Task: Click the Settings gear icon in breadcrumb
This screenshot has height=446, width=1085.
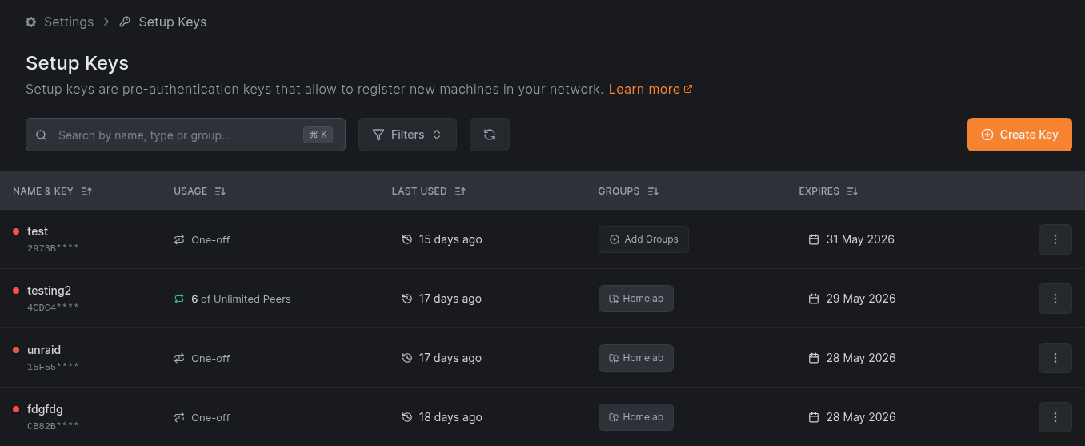Action: pyautogui.click(x=31, y=22)
